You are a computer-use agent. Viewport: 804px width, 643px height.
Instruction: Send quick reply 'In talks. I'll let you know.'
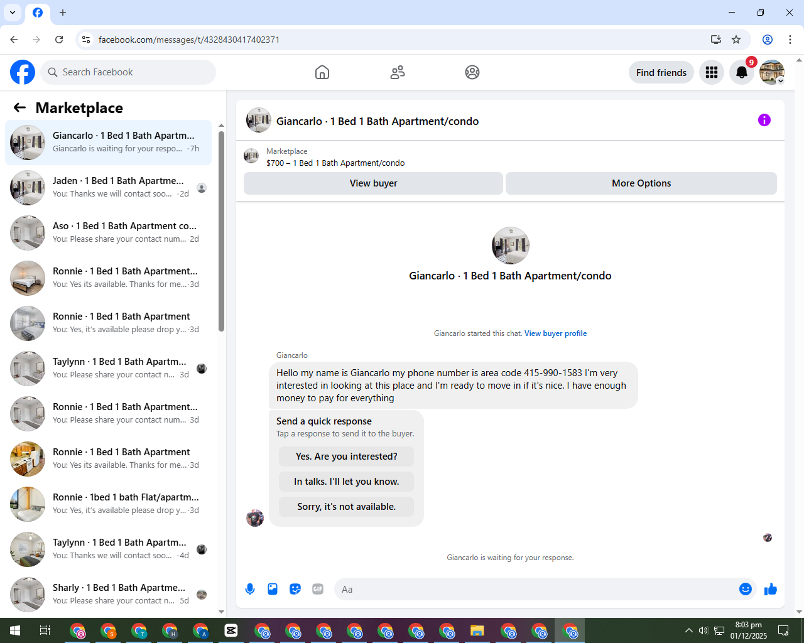[347, 482]
